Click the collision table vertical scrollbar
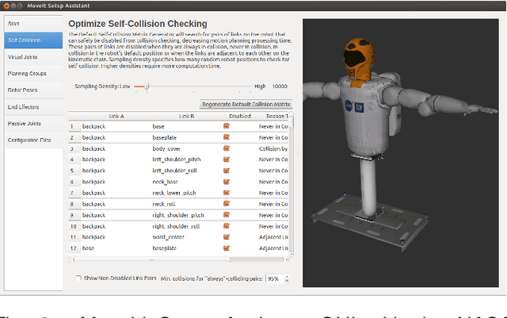 point(294,190)
